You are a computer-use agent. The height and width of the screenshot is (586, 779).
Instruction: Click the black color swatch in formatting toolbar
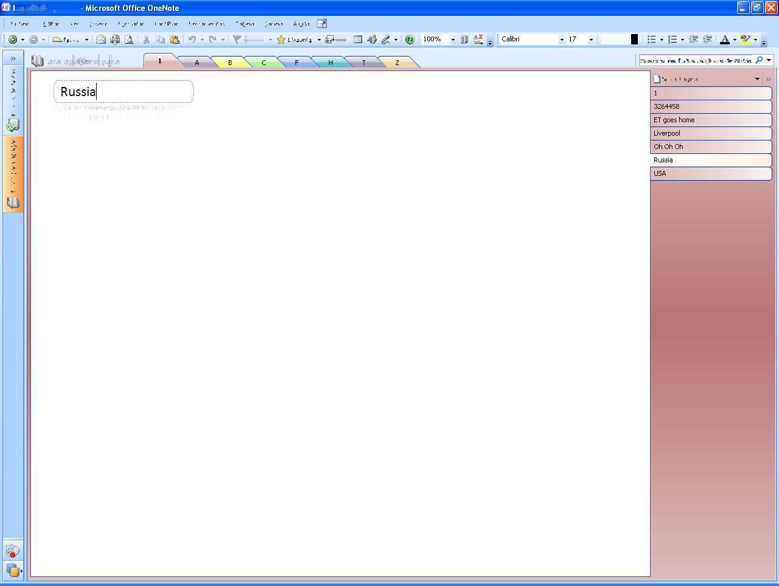coord(634,40)
